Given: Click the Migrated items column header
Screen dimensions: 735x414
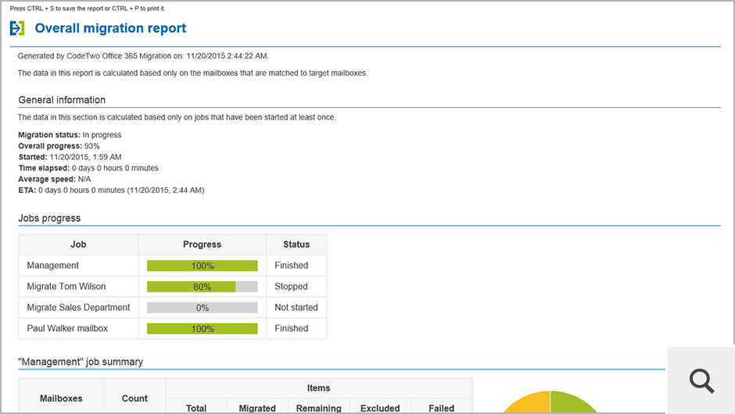Looking at the screenshot, I should coord(257,409).
